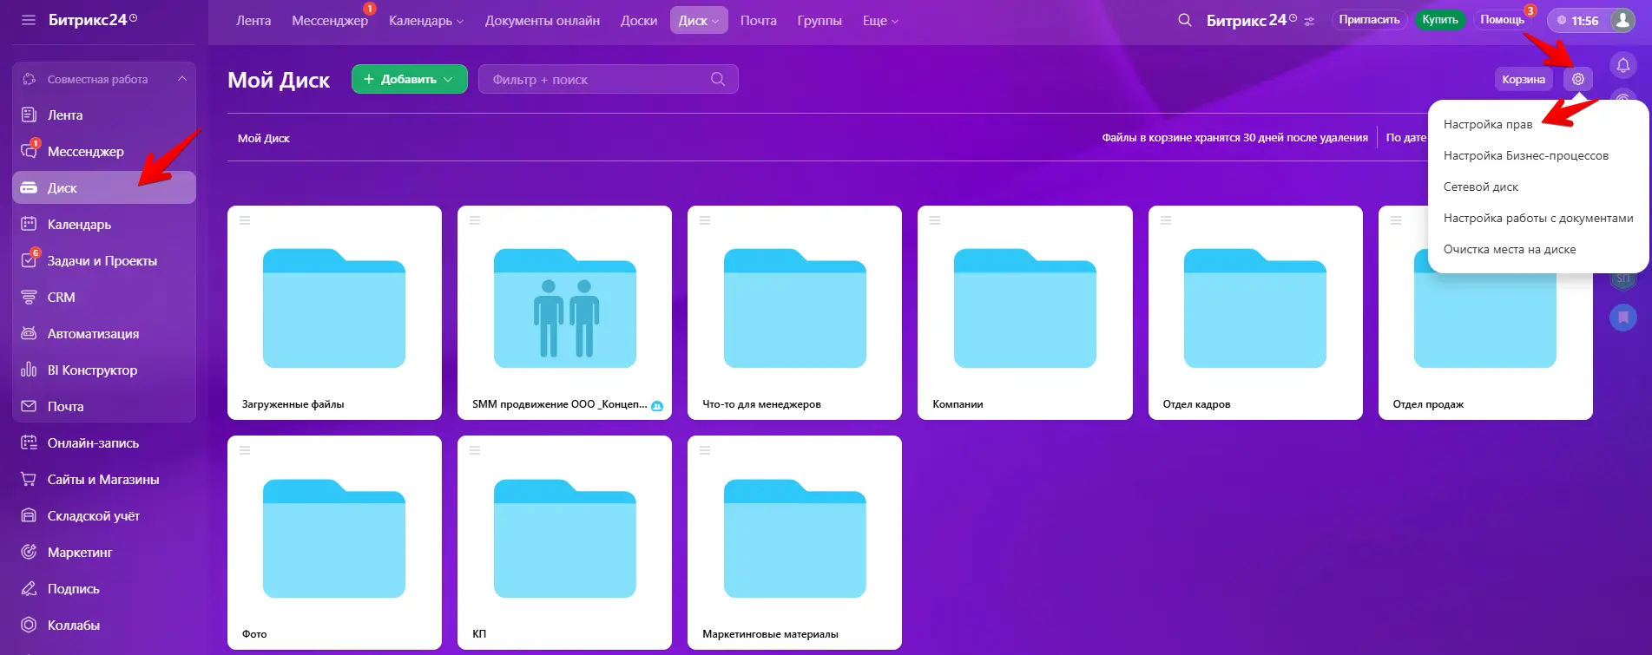
Task: Open CRM from the sidebar
Action: [x=61, y=298]
